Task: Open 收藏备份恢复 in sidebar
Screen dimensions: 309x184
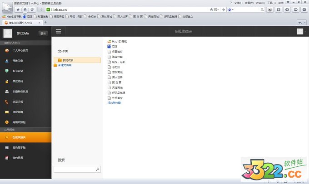Action: [25, 92]
